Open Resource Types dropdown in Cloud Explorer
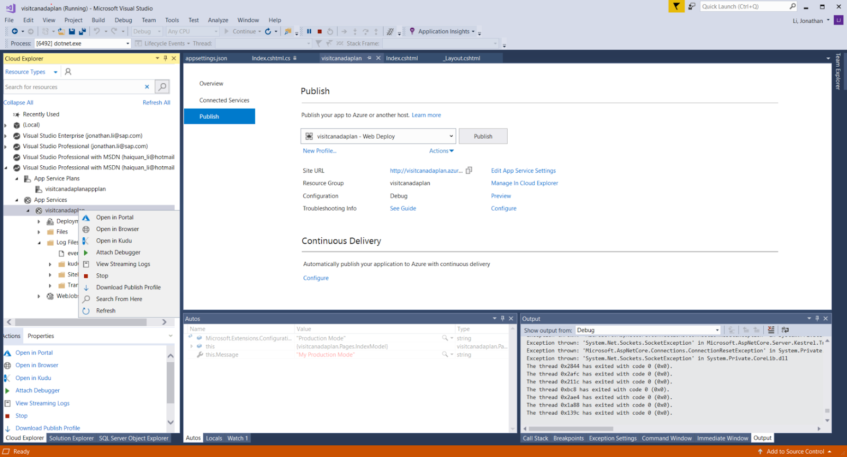The image size is (847, 457). [56, 72]
